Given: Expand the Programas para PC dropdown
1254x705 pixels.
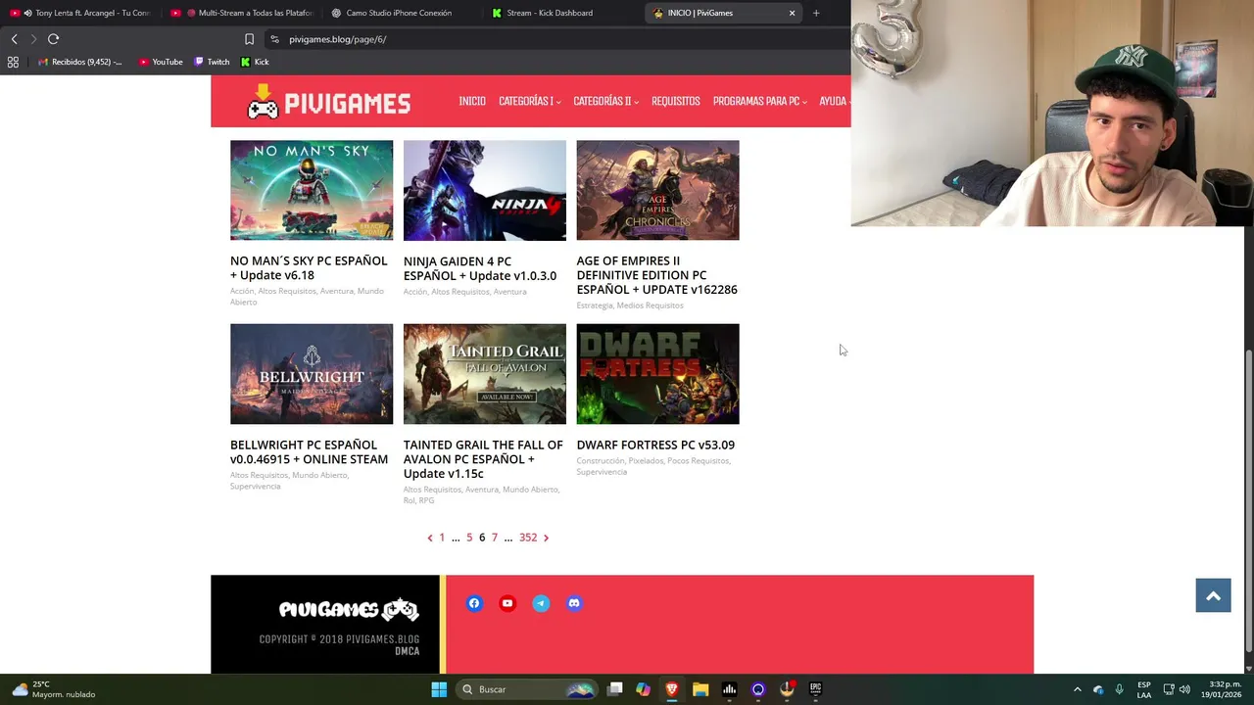Looking at the screenshot, I should (759, 101).
